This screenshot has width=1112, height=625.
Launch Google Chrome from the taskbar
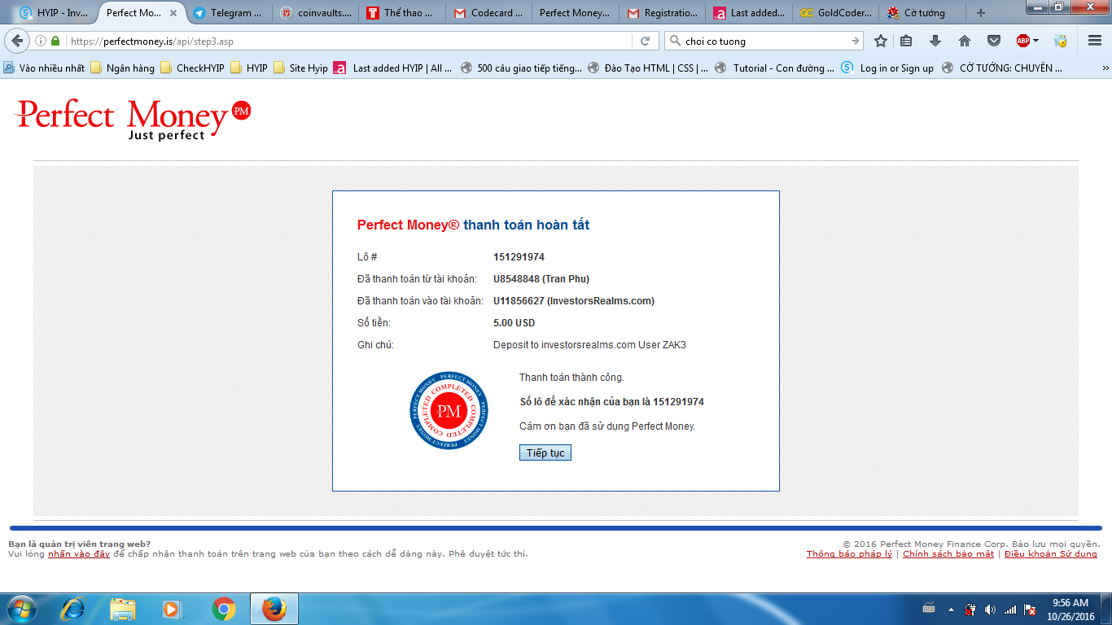click(223, 609)
